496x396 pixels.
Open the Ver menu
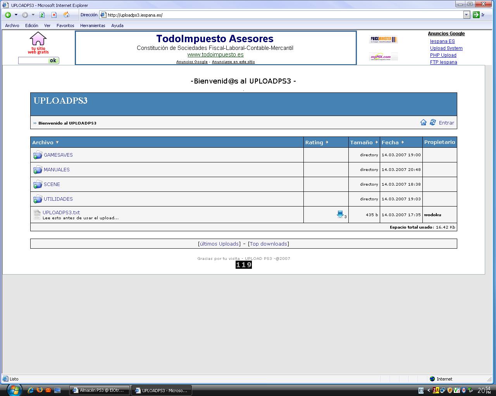[47, 26]
